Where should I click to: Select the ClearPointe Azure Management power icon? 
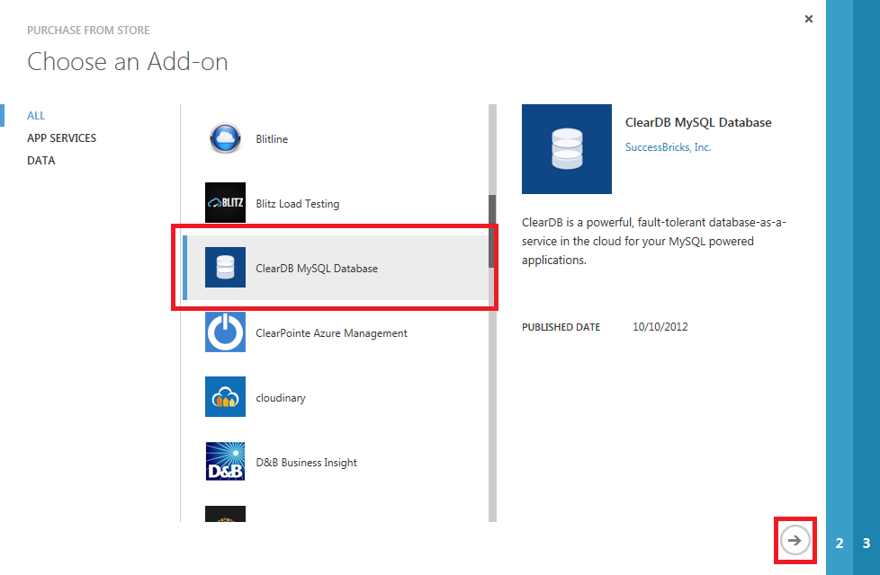click(224, 332)
